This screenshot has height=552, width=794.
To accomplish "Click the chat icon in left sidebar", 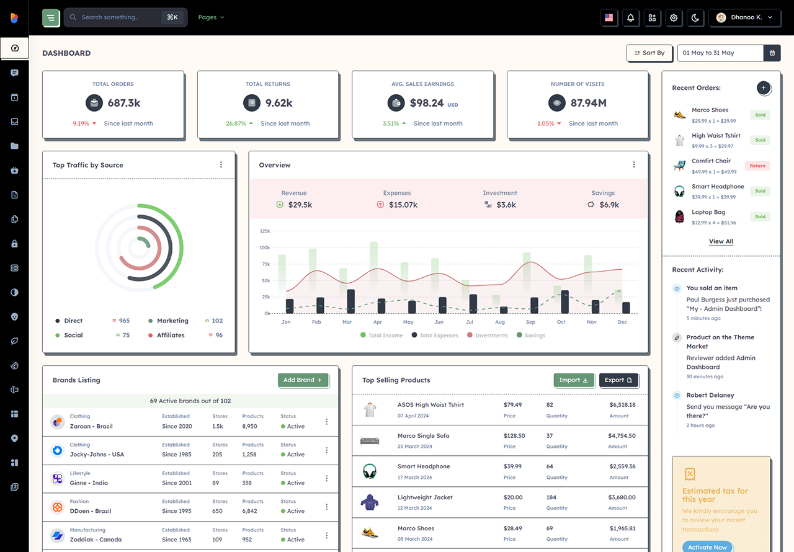I will 14,73.
